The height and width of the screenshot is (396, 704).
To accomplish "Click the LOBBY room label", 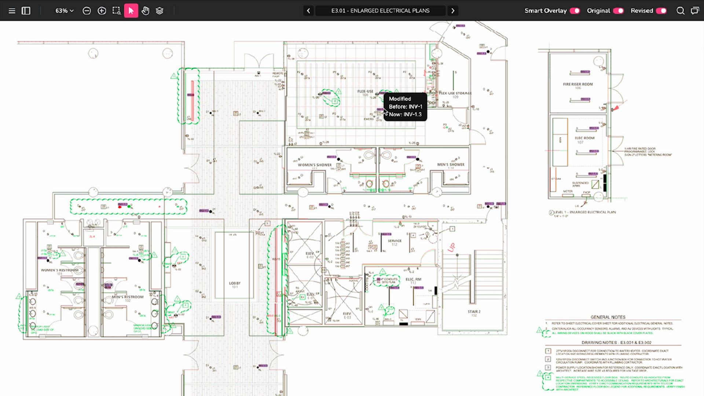I will (x=235, y=283).
